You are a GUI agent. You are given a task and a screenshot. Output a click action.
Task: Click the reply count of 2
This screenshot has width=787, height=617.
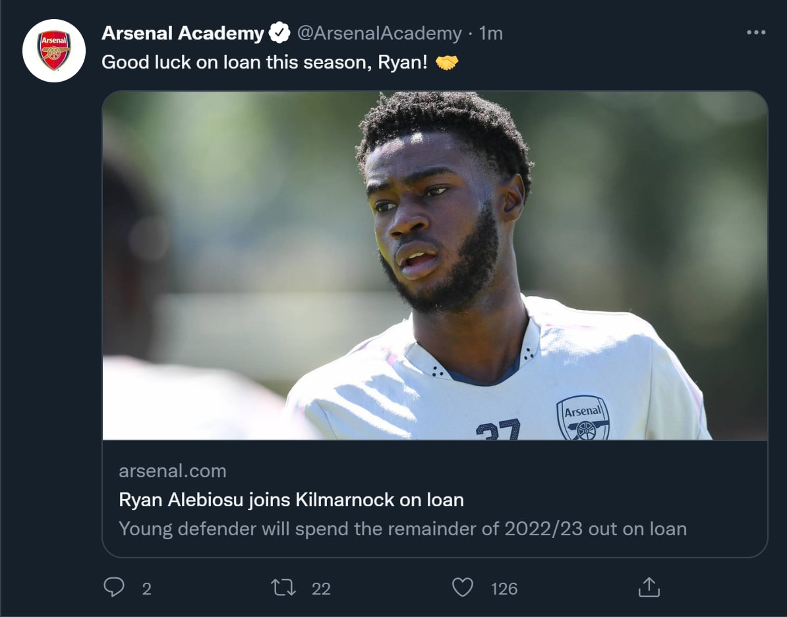[x=146, y=589]
